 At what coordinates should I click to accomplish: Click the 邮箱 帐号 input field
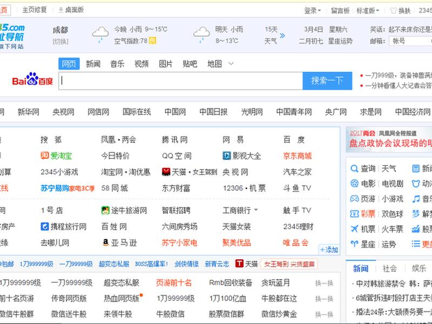[x=410, y=42]
